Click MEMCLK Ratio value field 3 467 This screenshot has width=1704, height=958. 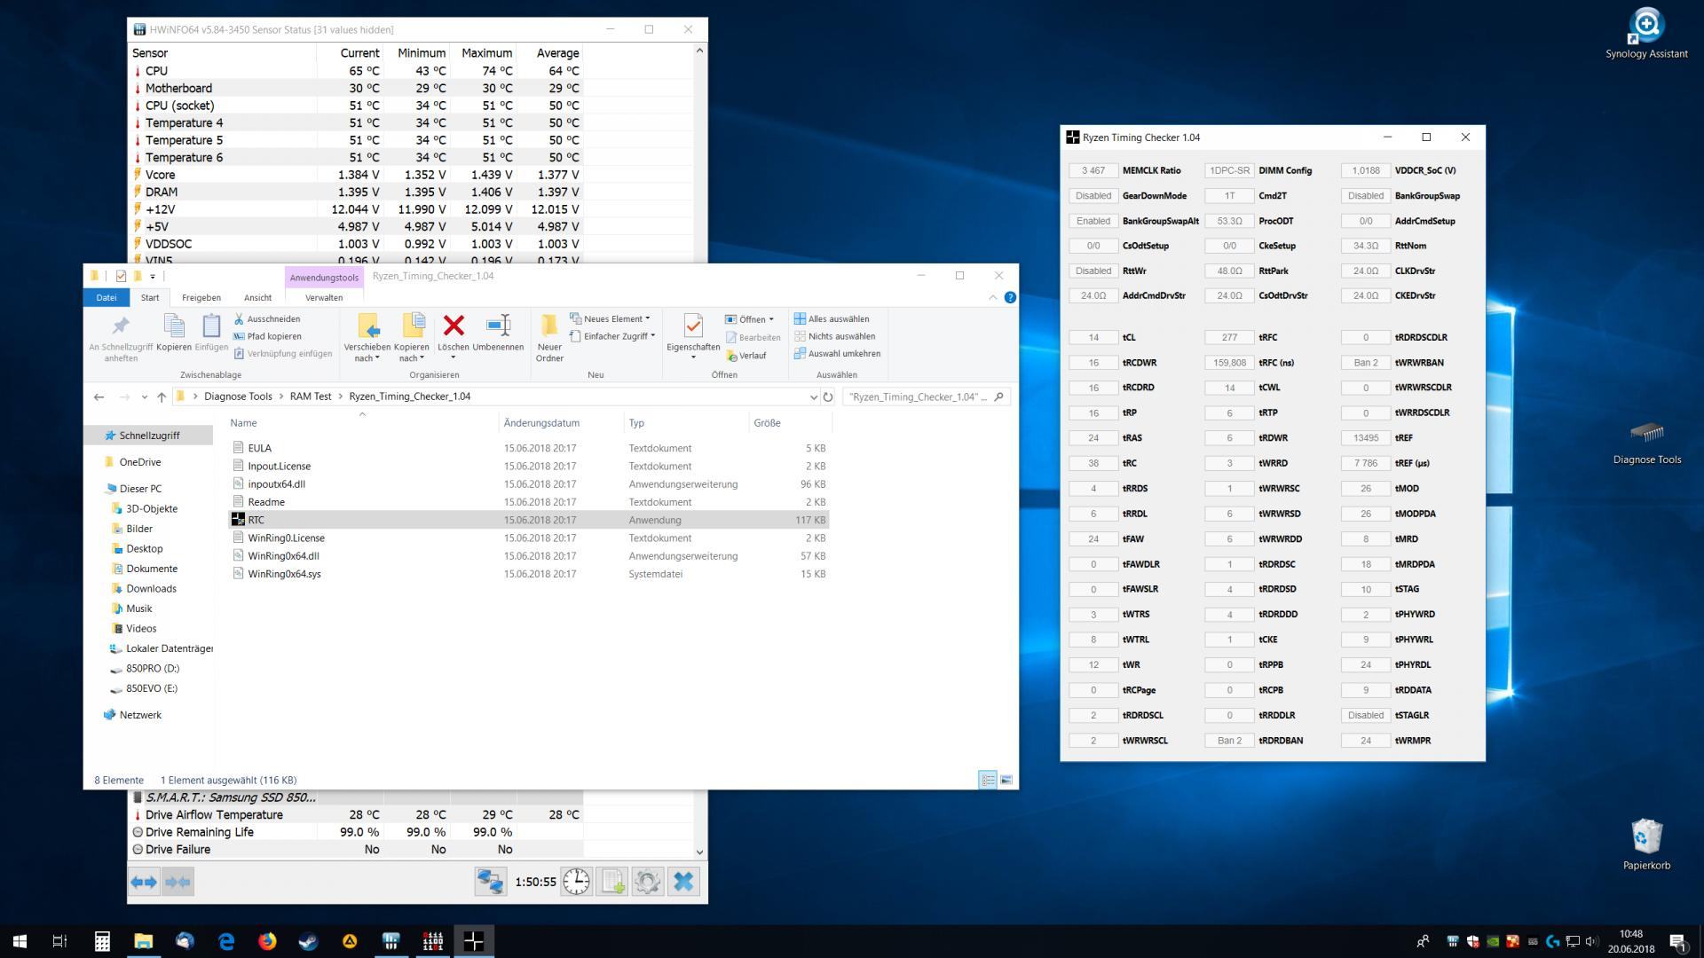(x=1093, y=171)
